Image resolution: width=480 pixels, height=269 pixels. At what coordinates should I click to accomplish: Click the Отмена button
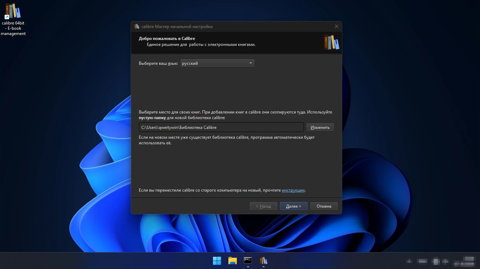tap(324, 206)
